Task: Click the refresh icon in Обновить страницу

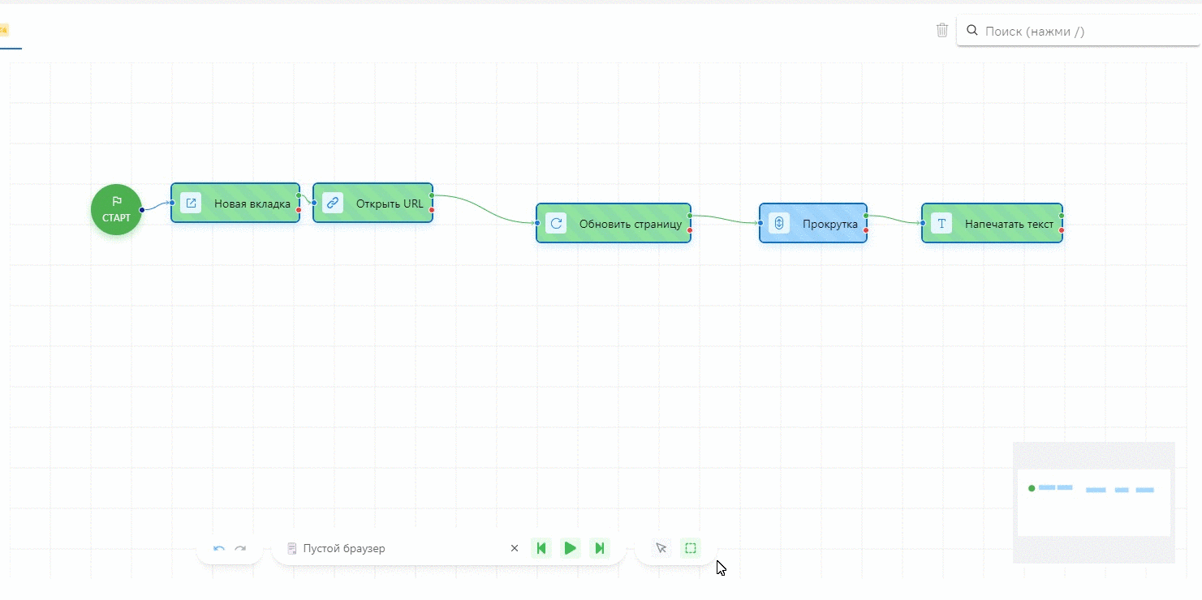Action: pos(556,224)
